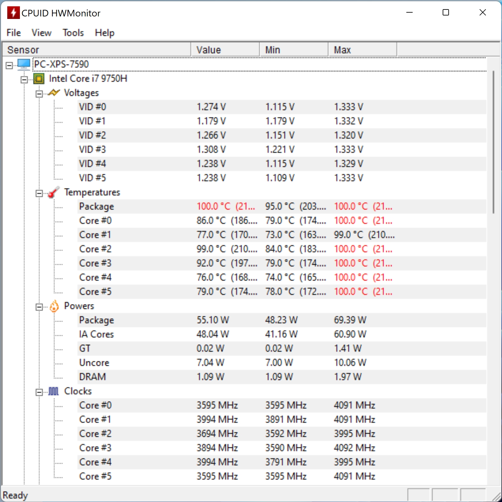
Task: Collapse the Voltages section
Action: 39,94
